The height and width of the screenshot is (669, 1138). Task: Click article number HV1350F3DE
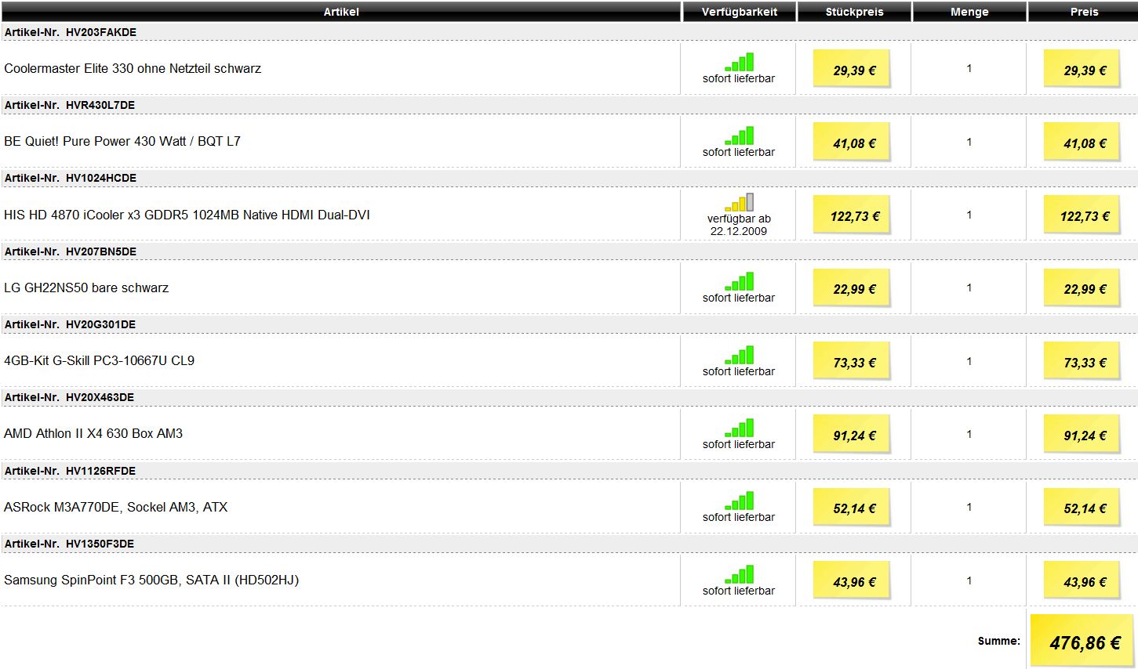100,544
